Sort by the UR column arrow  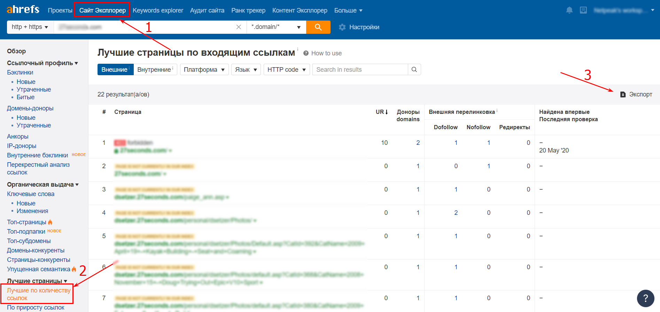click(x=387, y=112)
